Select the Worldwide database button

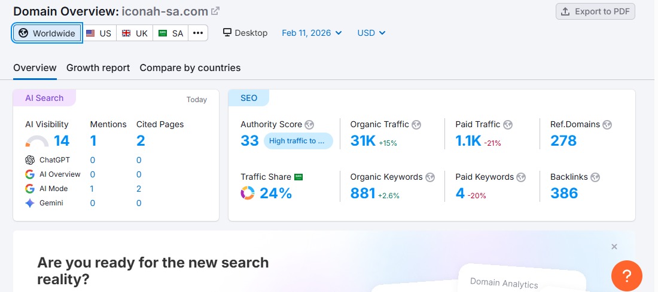coord(47,33)
